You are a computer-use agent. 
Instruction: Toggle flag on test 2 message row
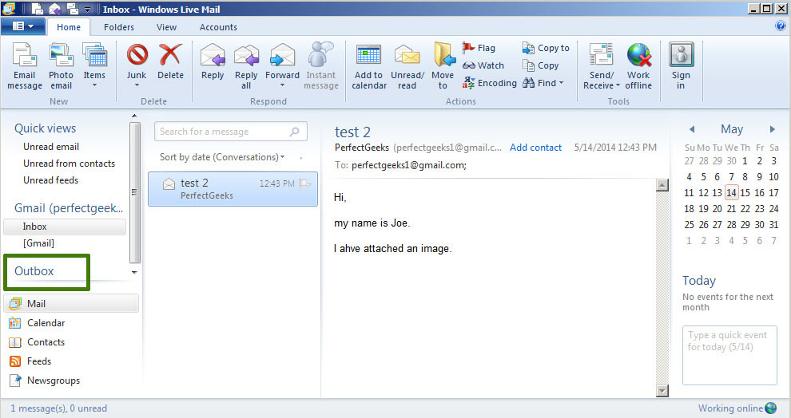pos(304,183)
